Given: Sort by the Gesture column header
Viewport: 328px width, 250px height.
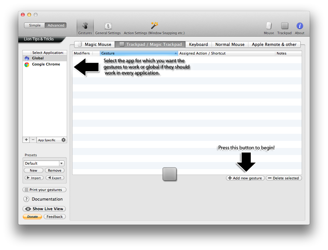Looking at the screenshot, I should [139, 53].
